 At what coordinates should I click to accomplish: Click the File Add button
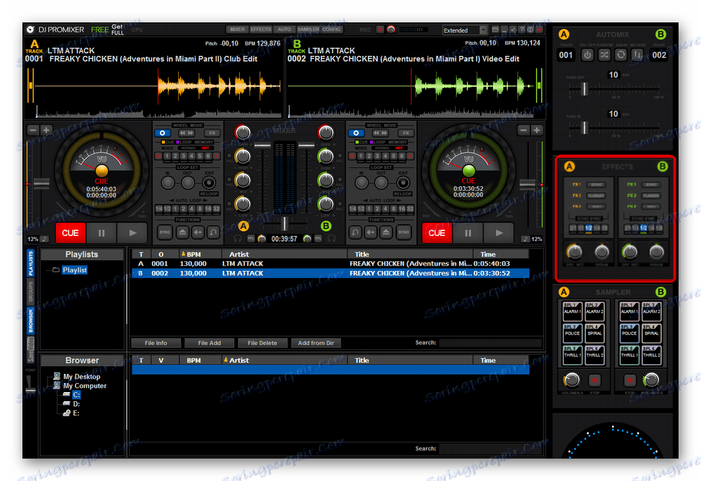point(209,343)
